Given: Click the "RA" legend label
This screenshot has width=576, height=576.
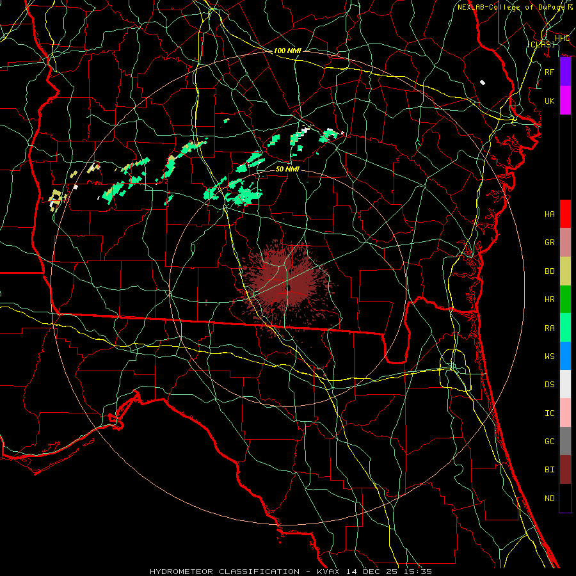Looking at the screenshot, I should coord(550,328).
